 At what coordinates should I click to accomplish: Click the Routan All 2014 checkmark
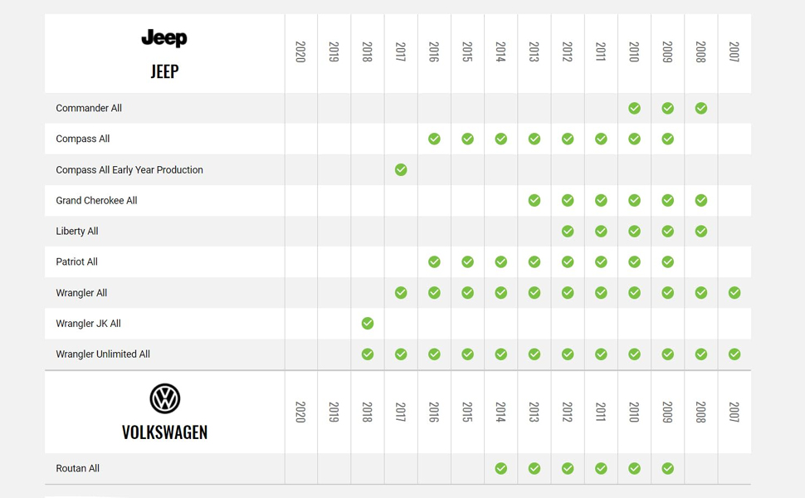(x=501, y=469)
